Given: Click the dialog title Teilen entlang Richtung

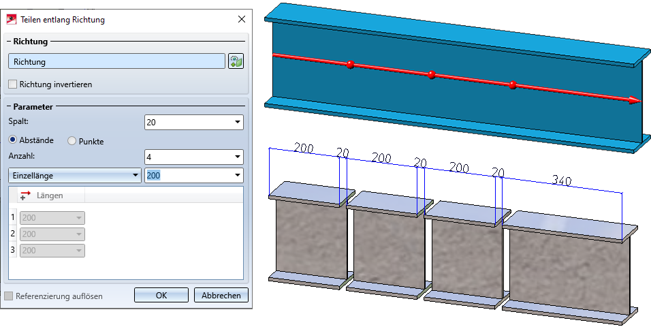Looking at the screenshot, I should [x=62, y=20].
